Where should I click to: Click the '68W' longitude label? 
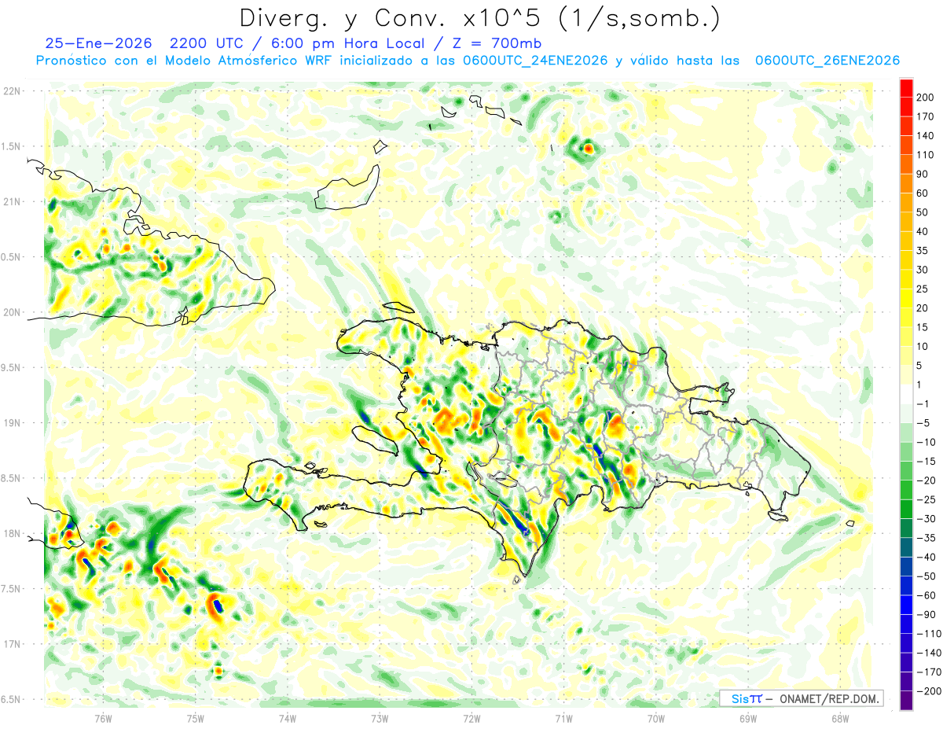coord(840,720)
